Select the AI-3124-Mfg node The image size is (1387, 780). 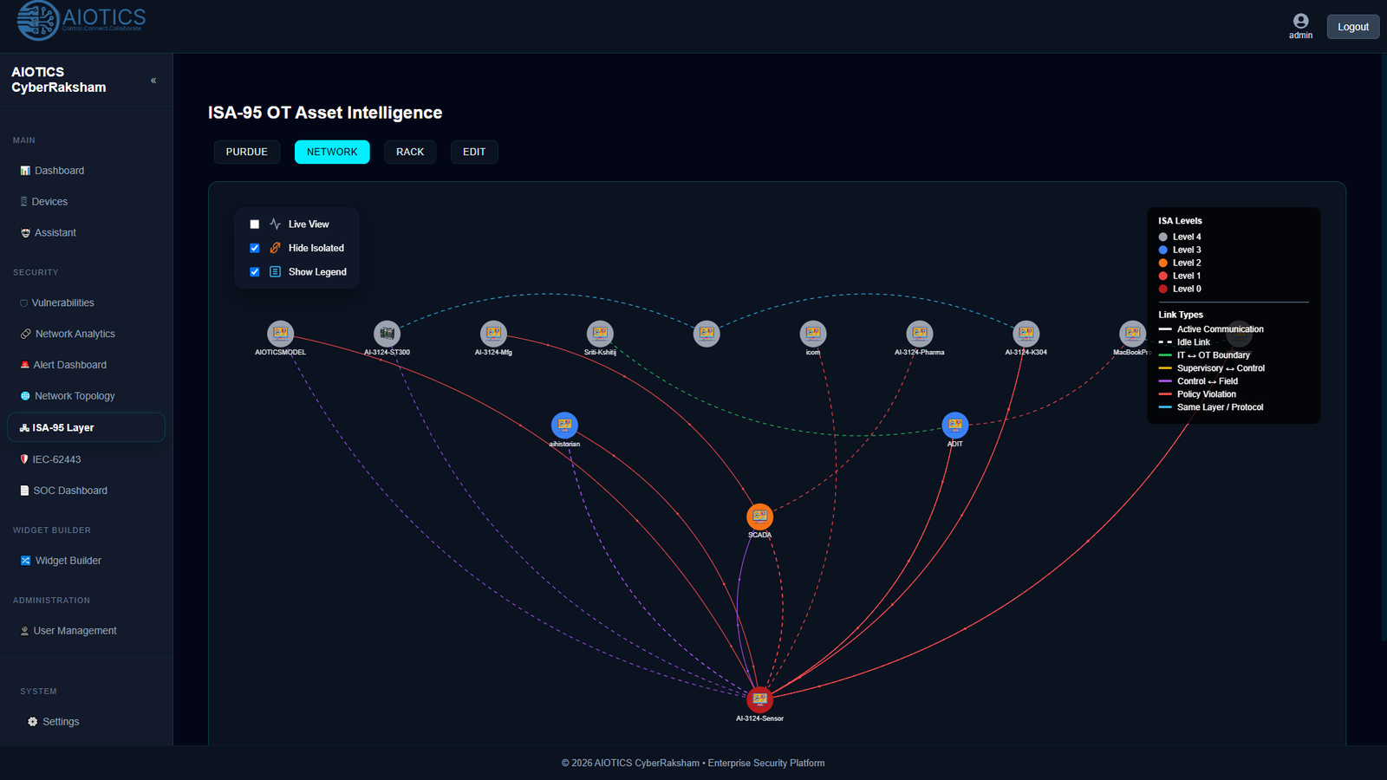[x=493, y=334]
